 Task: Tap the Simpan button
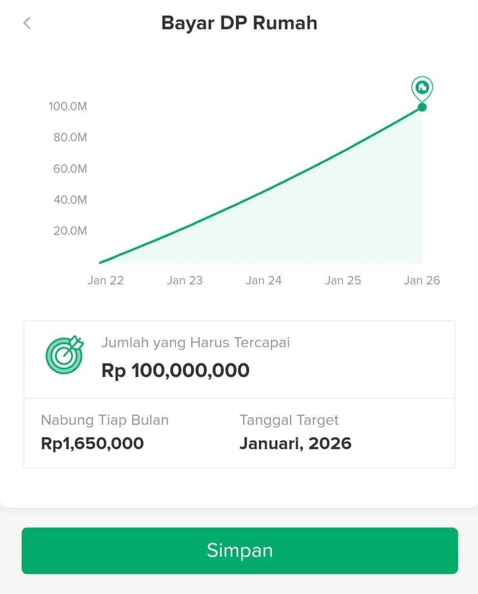point(240,551)
